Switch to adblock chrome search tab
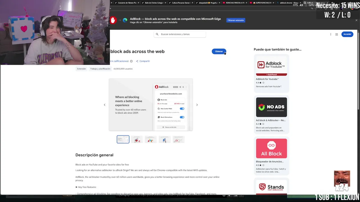 pos(289,3)
